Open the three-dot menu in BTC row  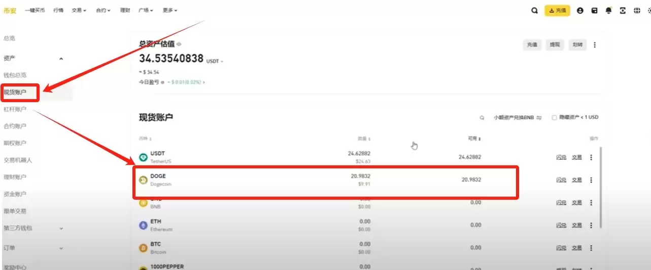click(x=591, y=248)
